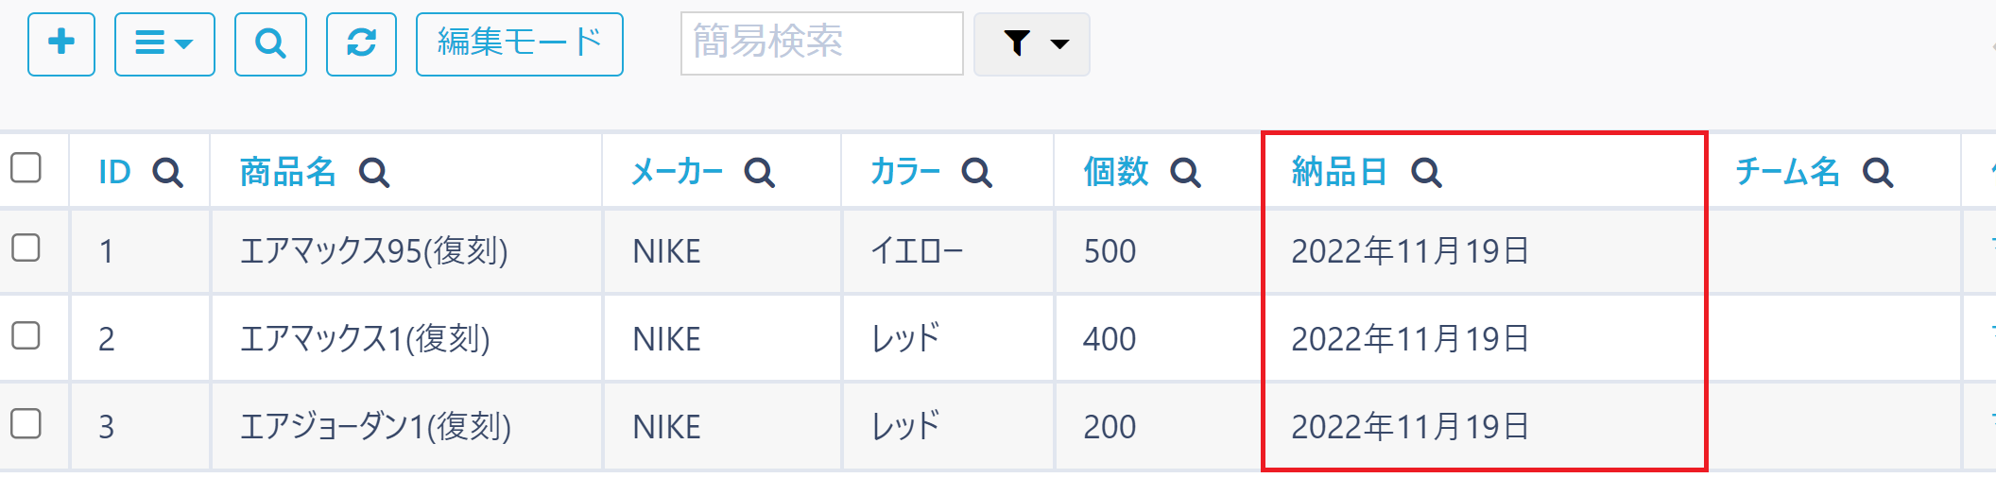Click the toolbar magnifier search icon

[x=270, y=43]
